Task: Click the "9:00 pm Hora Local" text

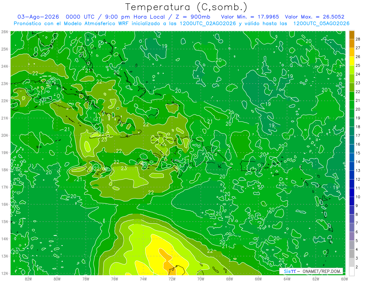Action: (x=135, y=17)
